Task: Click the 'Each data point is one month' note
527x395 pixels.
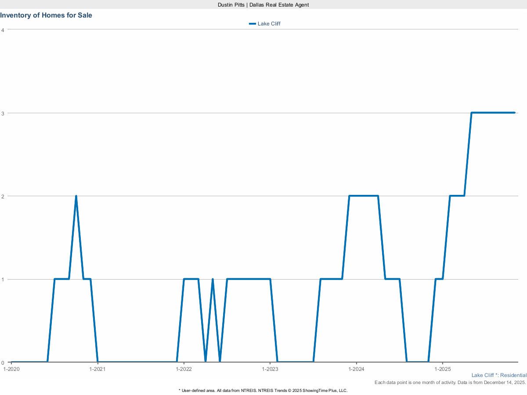Action: coord(450,383)
